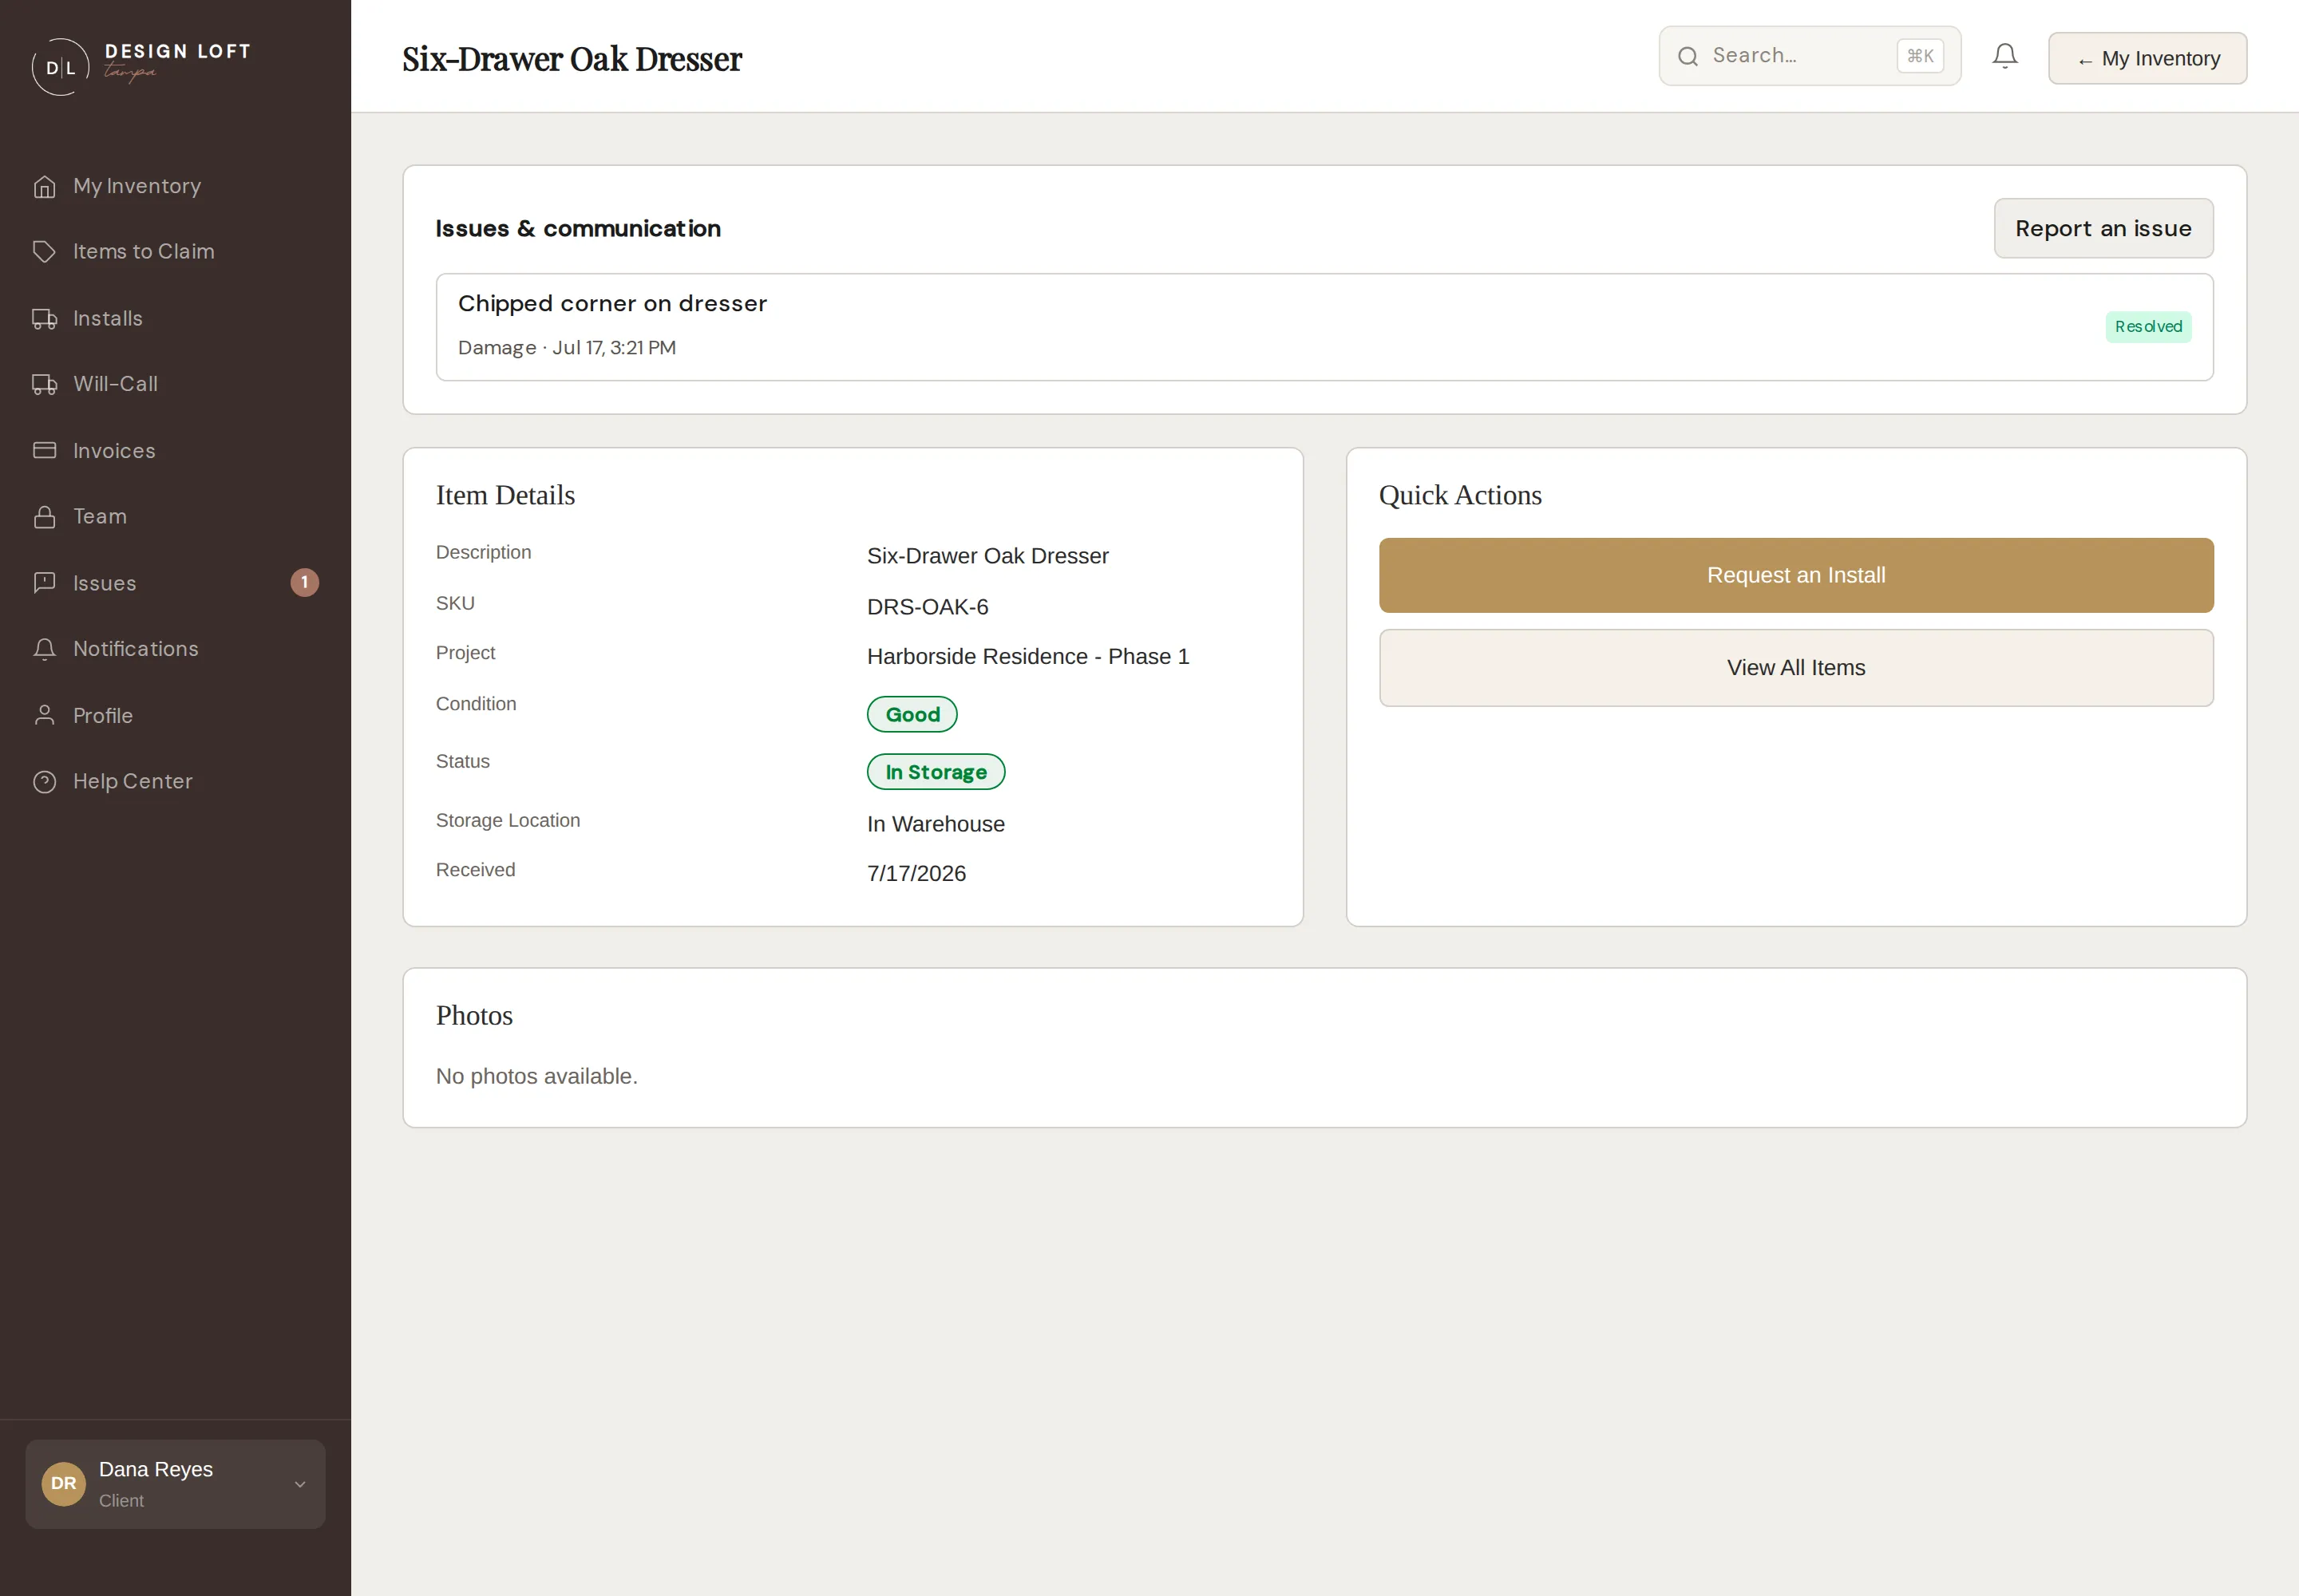The height and width of the screenshot is (1596, 2299).
Task: Click the Resolved status badge
Action: [x=2148, y=327]
